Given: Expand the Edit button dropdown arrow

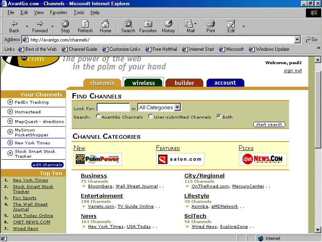Looking at the screenshot, I should (x=244, y=26).
